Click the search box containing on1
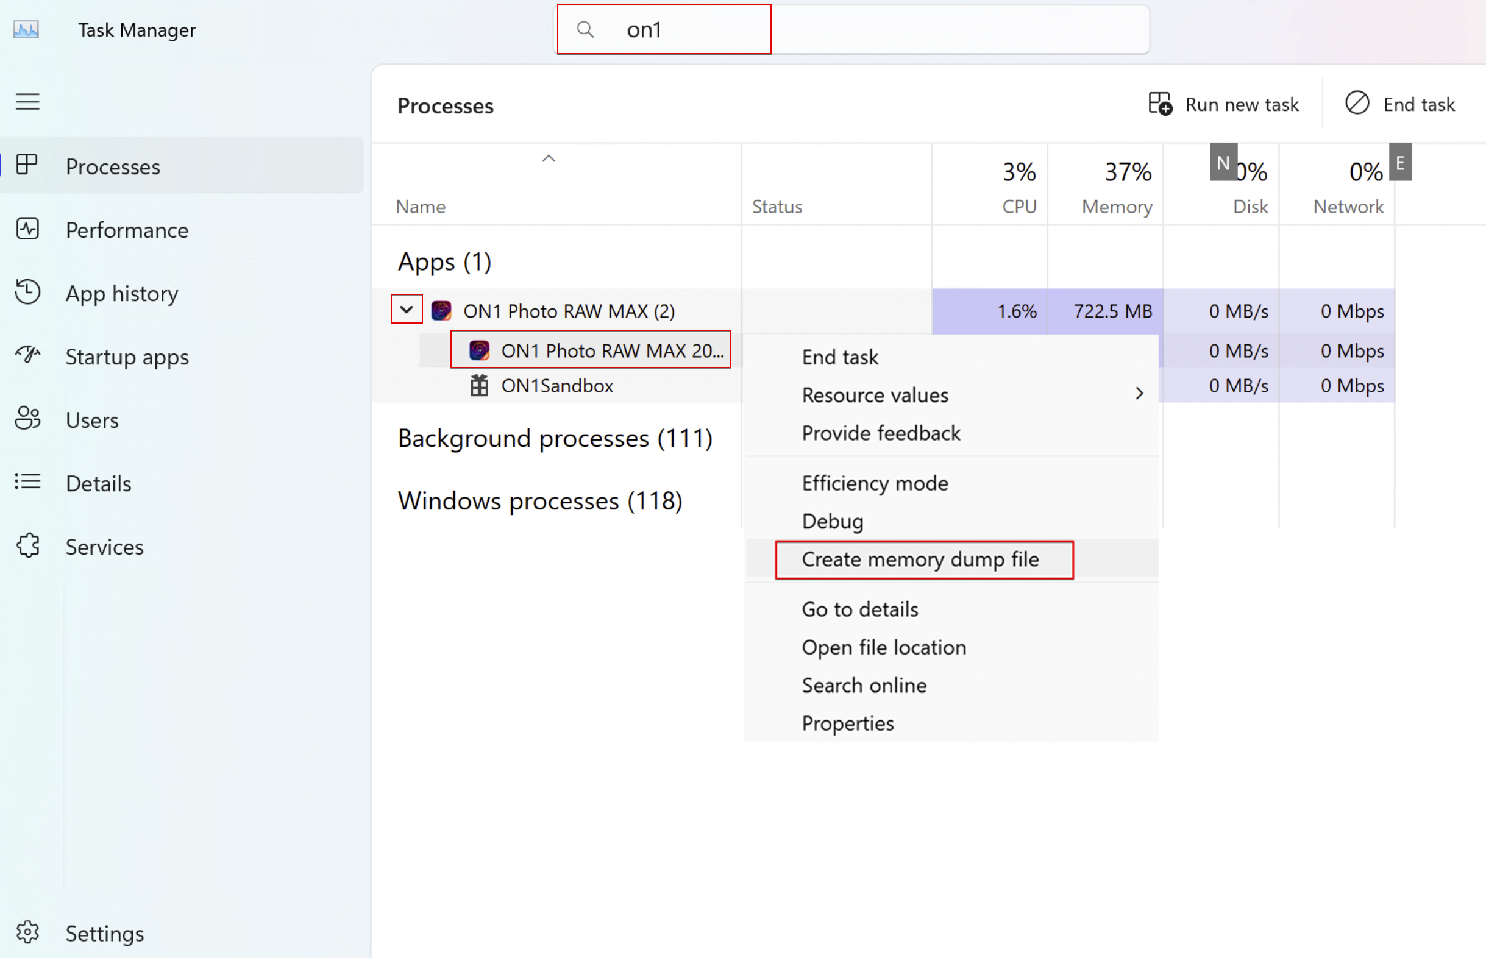The width and height of the screenshot is (1486, 958). pos(851,29)
